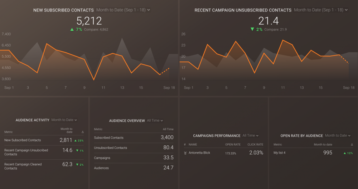
Task: Click the 5,212 New Subscribed Contacts total
Action: tap(89, 21)
